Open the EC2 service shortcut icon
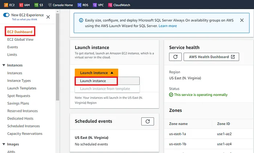254x153 pixels. pyautogui.click(x=6, y=5)
